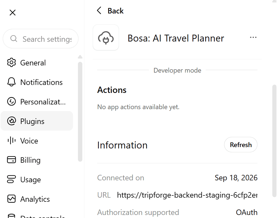Image resolution: width=277 pixels, height=218 pixels.
Task: Click the Notifications bell icon
Action: click(x=12, y=82)
